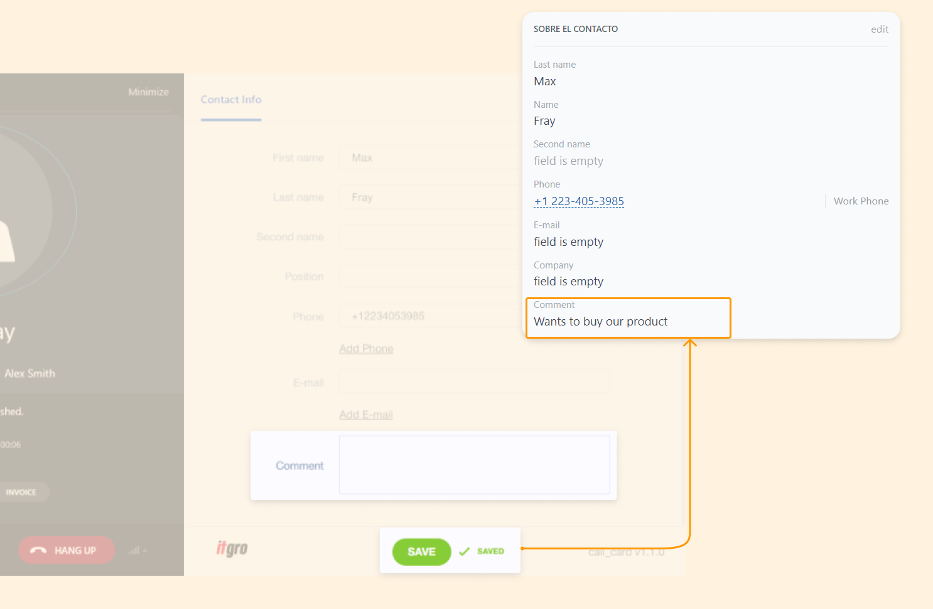The height and width of the screenshot is (609, 933).
Task: Select the comment 'Wants to buy our product'
Action: (x=600, y=322)
